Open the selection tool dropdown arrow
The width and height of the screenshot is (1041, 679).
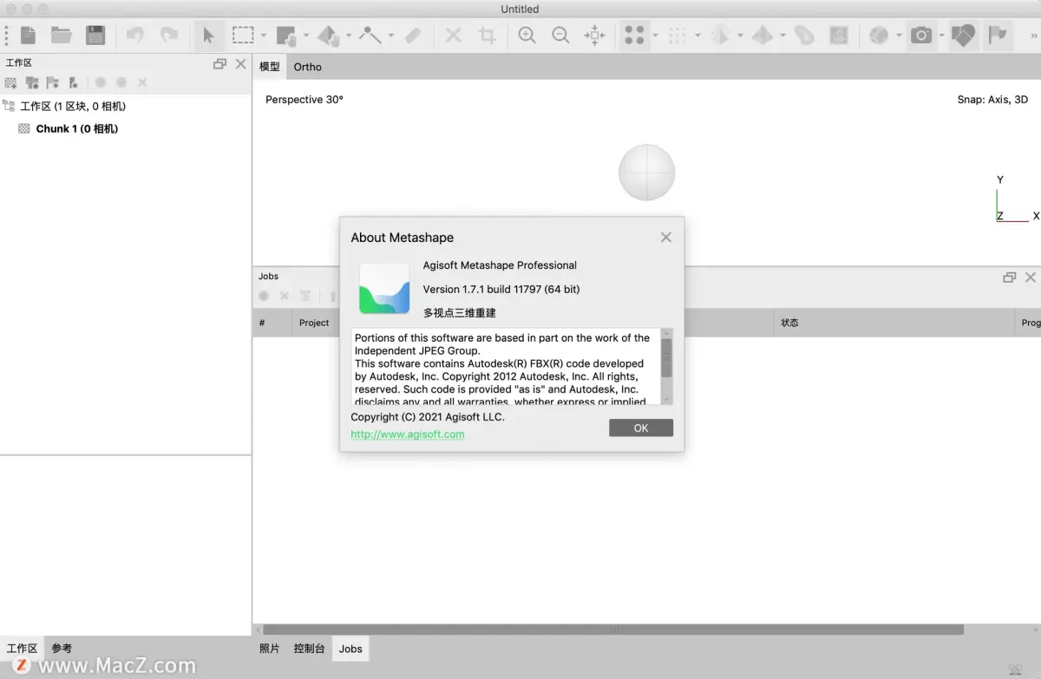click(263, 36)
